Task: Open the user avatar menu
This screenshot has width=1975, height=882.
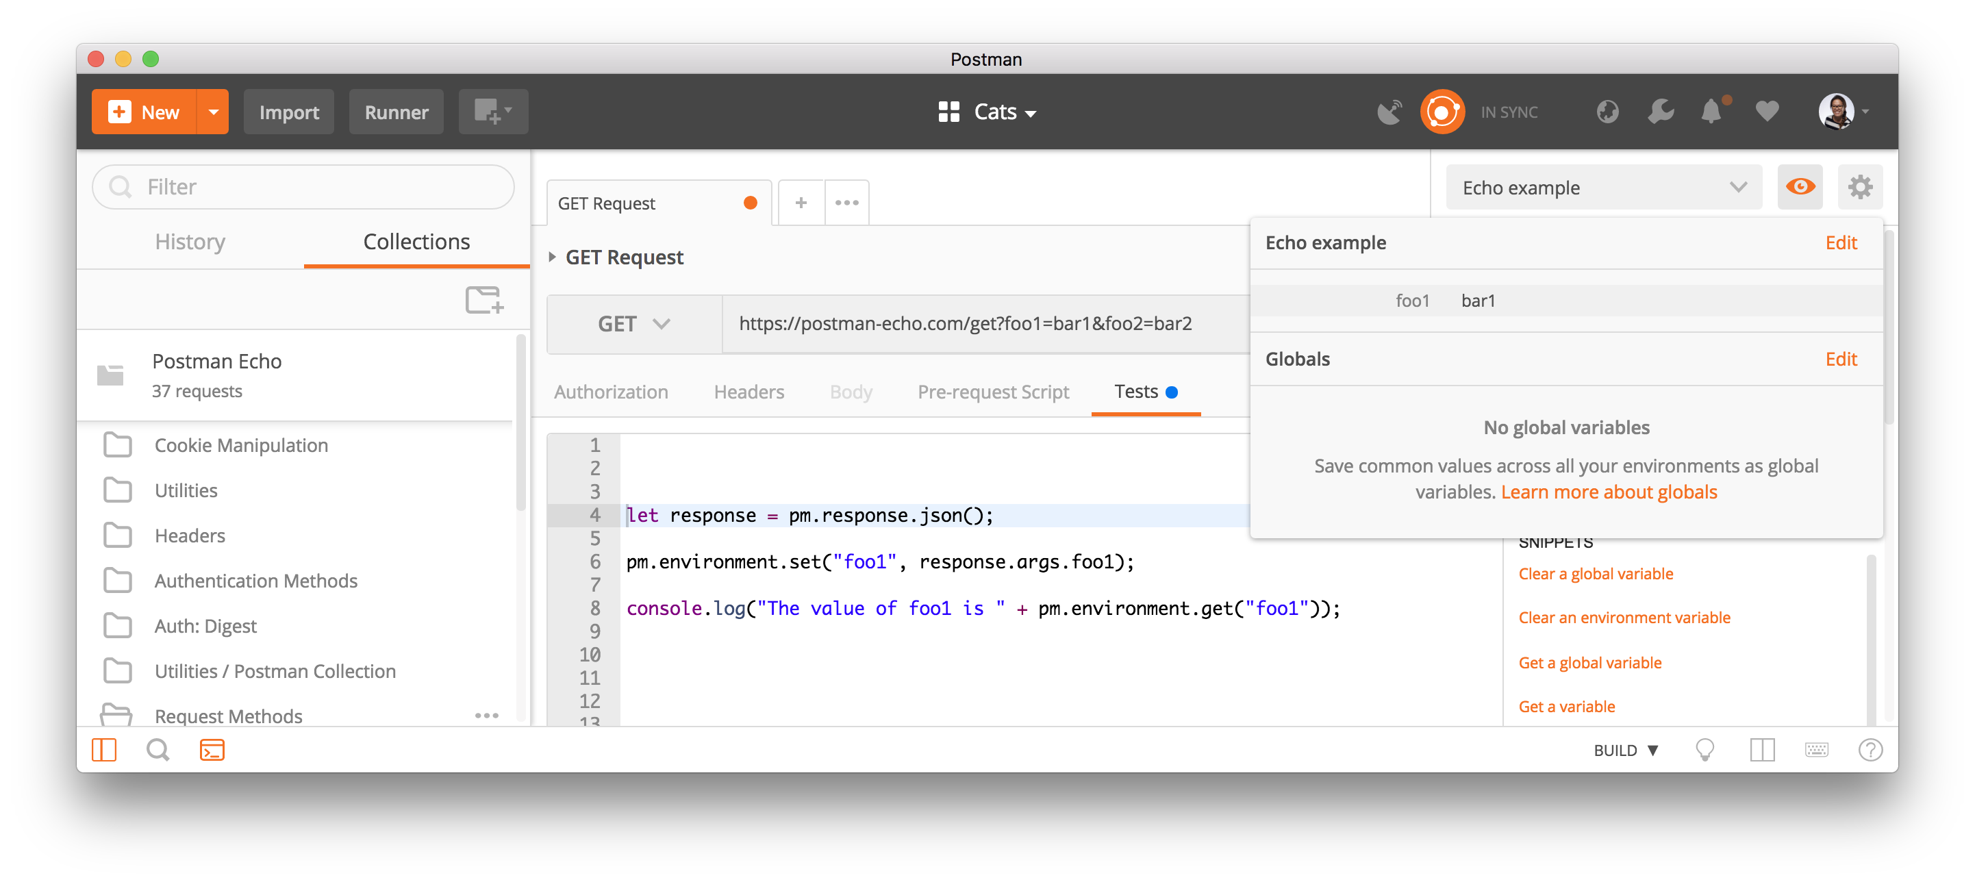Action: click(1841, 112)
